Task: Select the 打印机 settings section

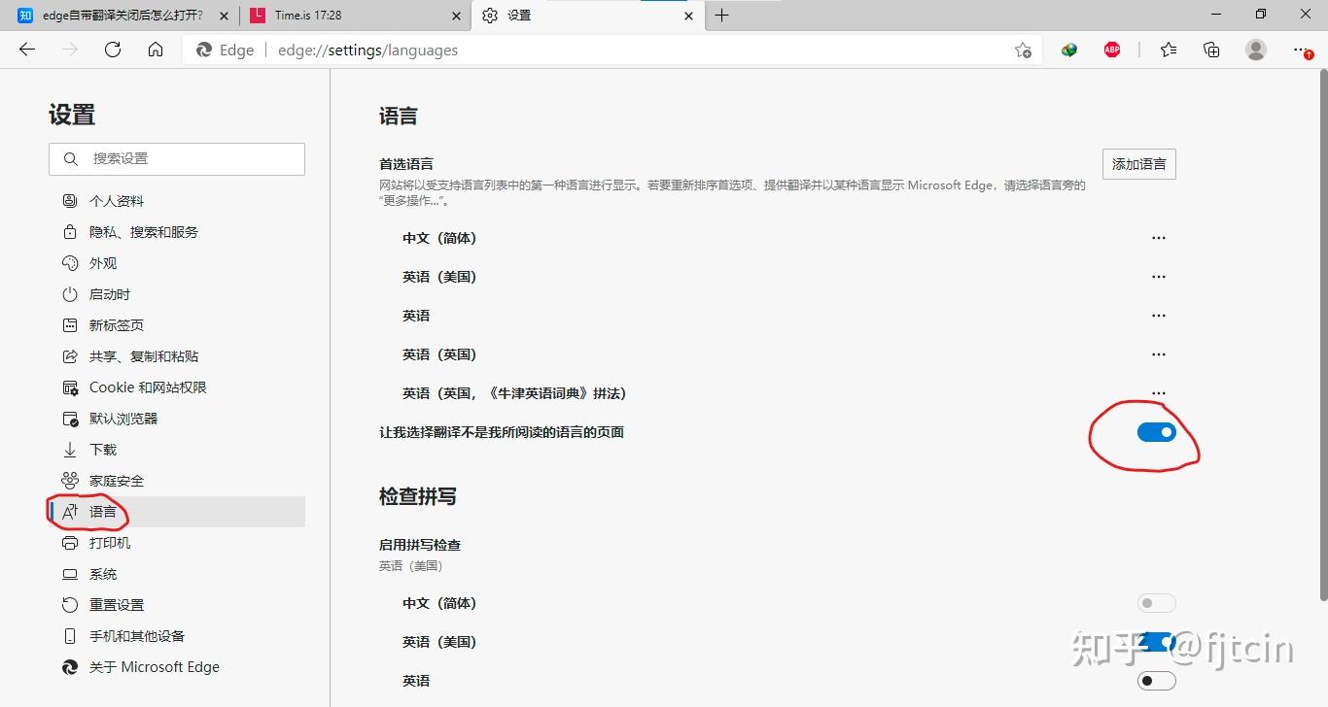Action: tap(110, 542)
